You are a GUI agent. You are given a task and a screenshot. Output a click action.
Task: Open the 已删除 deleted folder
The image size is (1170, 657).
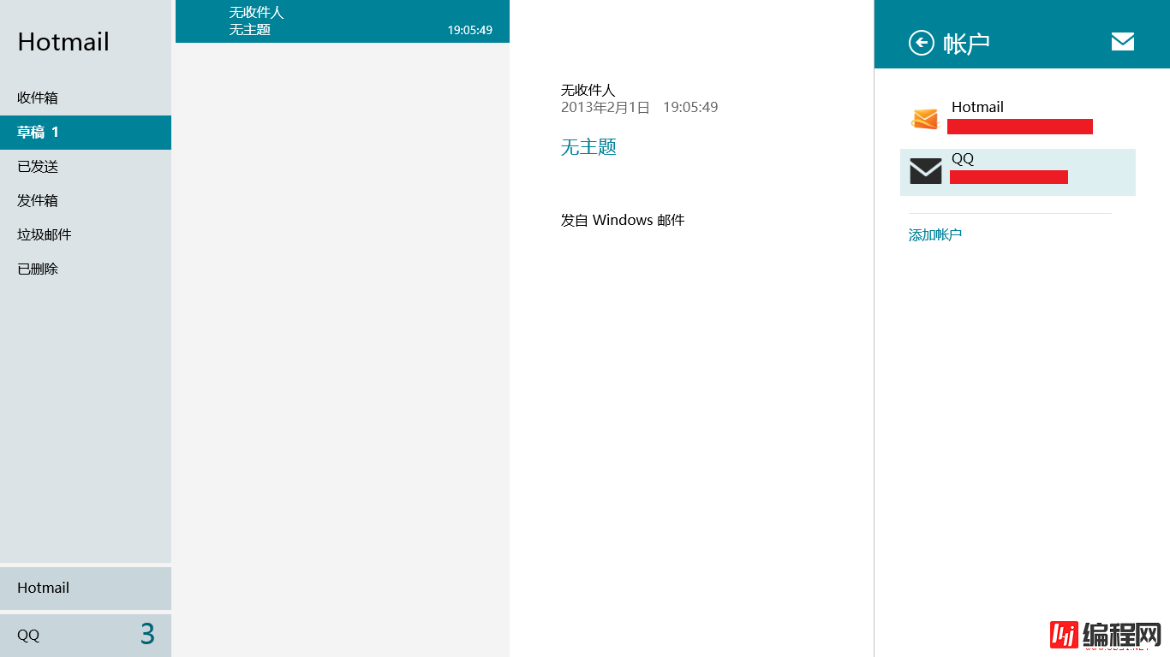(86, 269)
